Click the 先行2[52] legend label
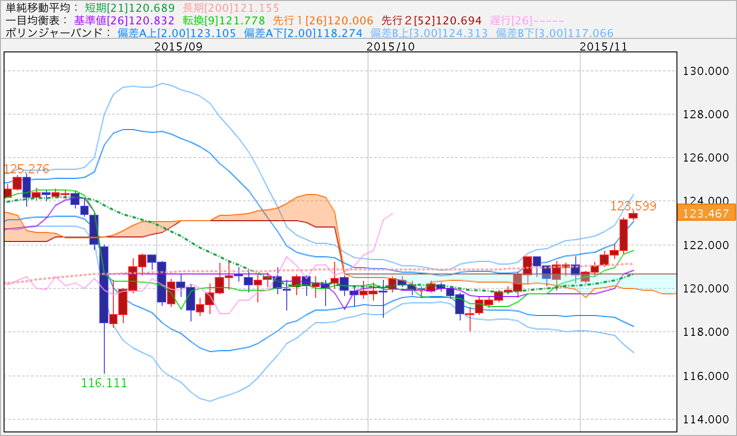This screenshot has height=436, width=737. tap(431, 21)
